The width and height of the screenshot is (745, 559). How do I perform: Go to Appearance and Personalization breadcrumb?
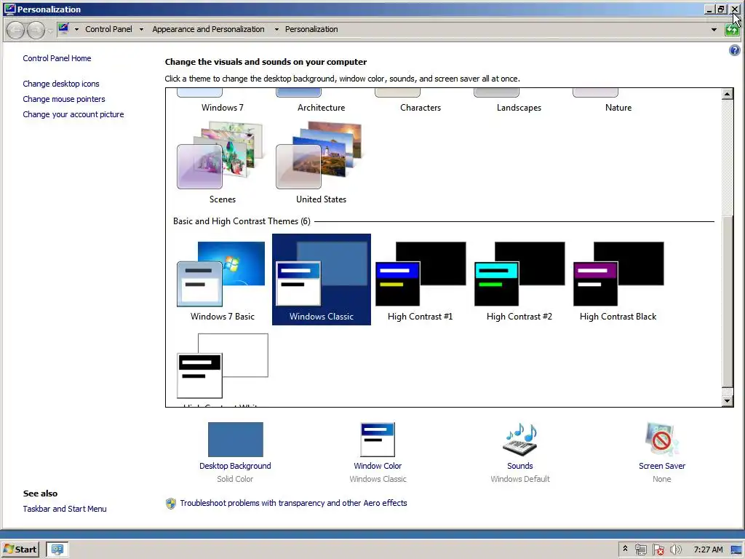208,29
